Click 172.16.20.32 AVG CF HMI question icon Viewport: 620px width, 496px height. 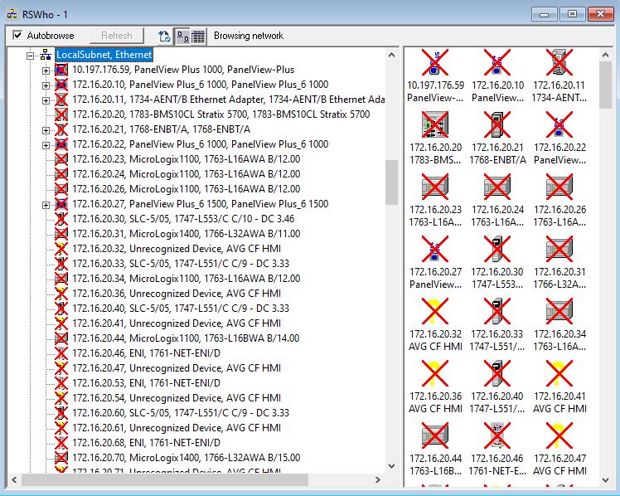(435, 311)
